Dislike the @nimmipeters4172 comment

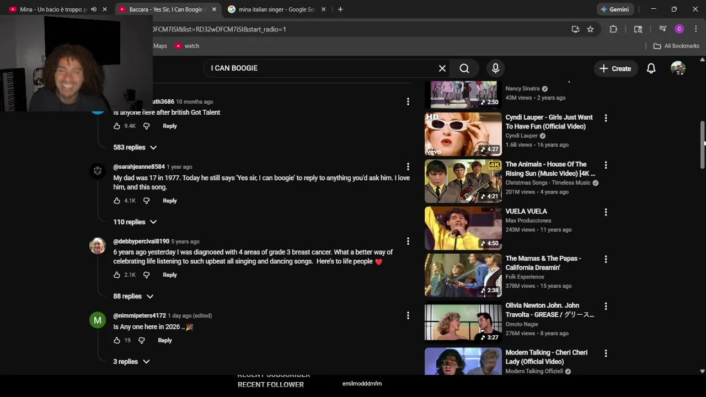141,341
